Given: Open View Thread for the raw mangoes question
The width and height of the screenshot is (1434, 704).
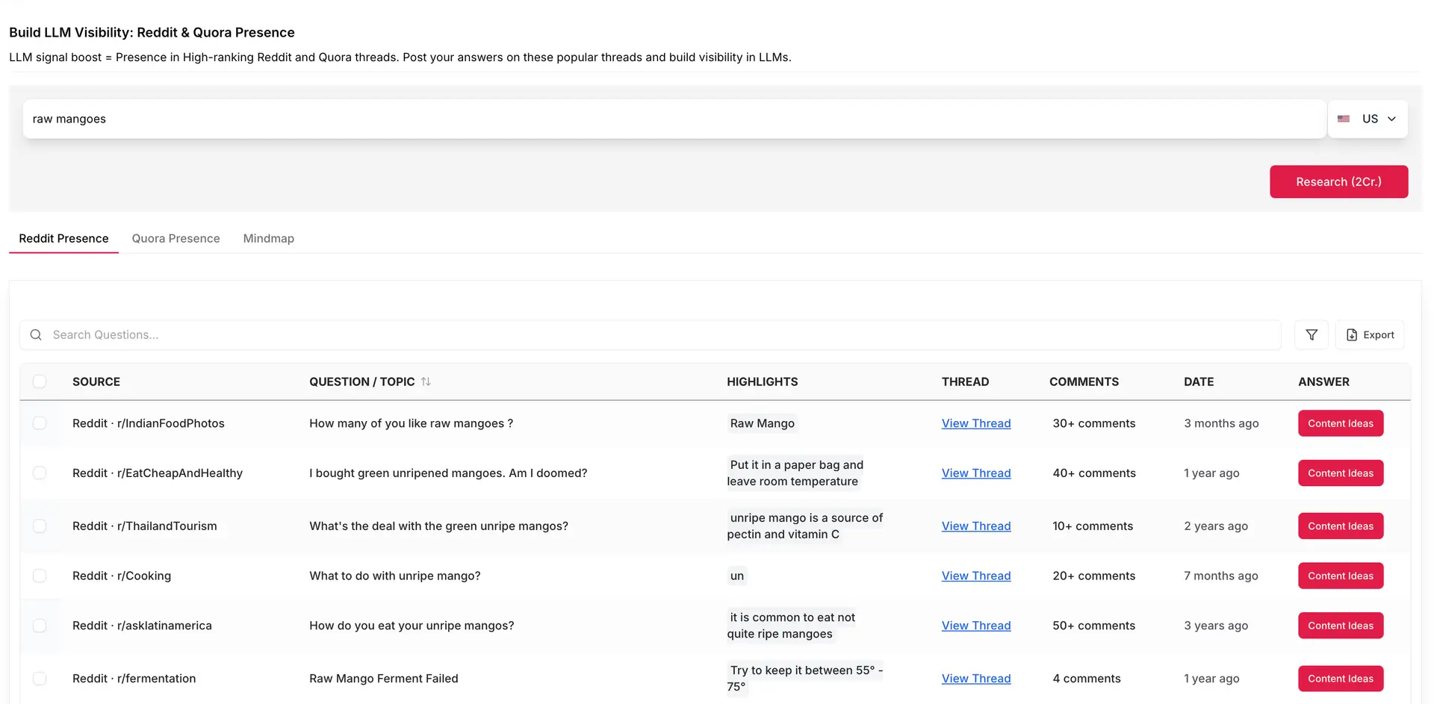Looking at the screenshot, I should tap(976, 423).
